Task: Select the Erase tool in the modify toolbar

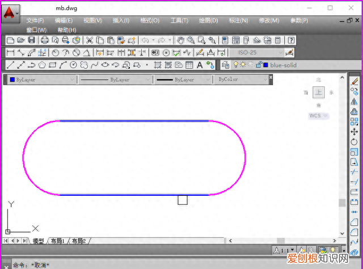Action: click(x=354, y=82)
